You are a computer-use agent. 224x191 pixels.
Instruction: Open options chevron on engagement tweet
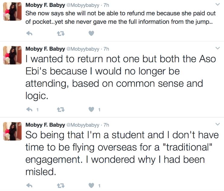217,124
